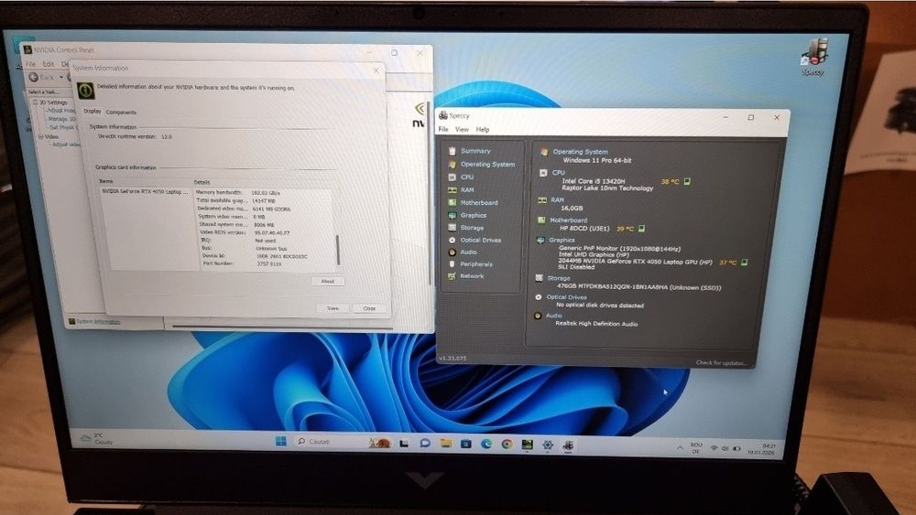Screen dimensions: 916x515
Task: Click Save in the System Information dialog
Action: coord(333,308)
